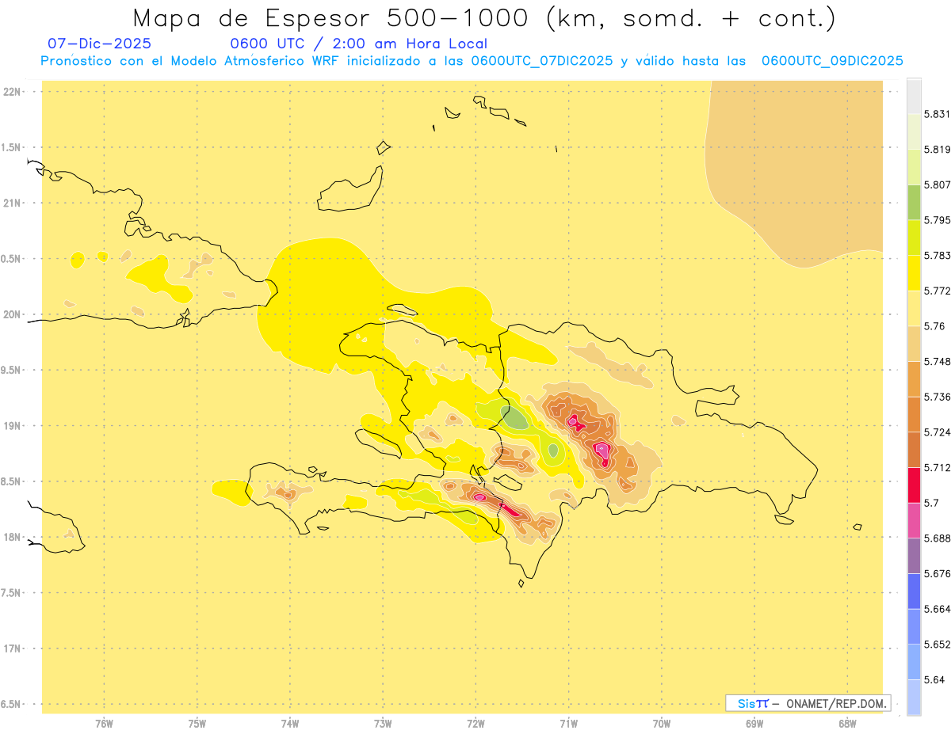Click the 68W longitude label
Image resolution: width=951 pixels, height=734 pixels.
tap(847, 724)
